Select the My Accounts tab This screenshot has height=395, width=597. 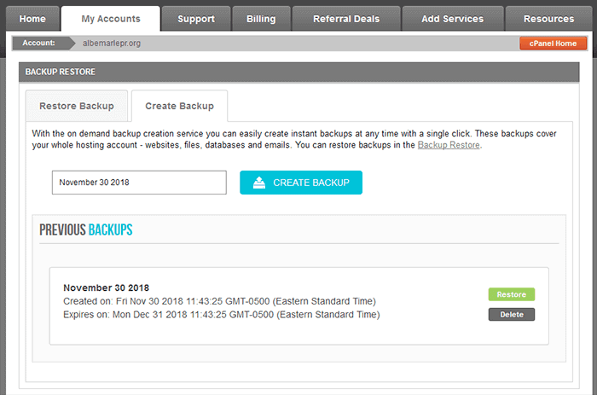click(111, 19)
